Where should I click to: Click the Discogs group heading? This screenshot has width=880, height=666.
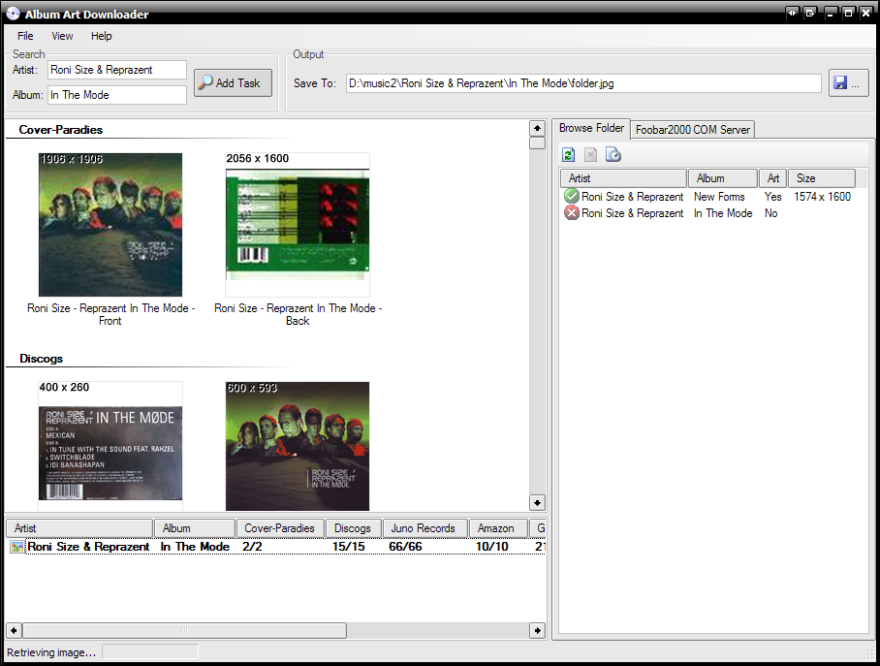click(41, 359)
